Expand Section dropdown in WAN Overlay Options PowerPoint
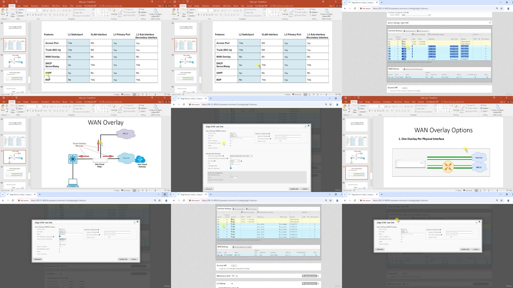513x288 pixels. (363, 112)
